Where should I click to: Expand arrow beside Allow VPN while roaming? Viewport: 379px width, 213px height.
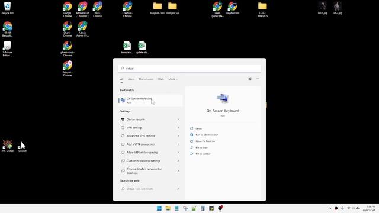[178, 153]
